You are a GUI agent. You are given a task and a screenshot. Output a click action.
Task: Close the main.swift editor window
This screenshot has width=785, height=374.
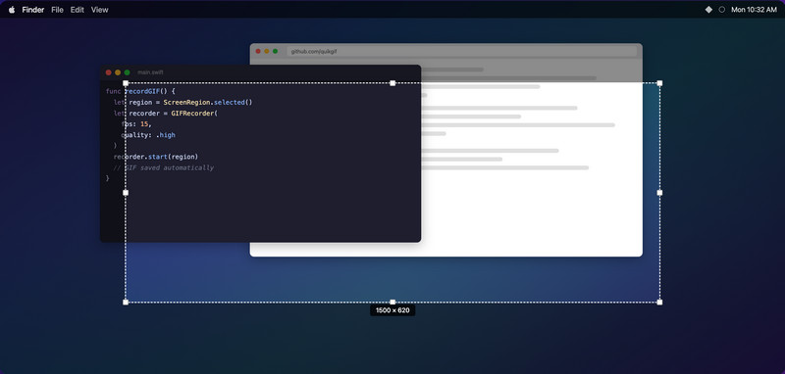coord(109,72)
